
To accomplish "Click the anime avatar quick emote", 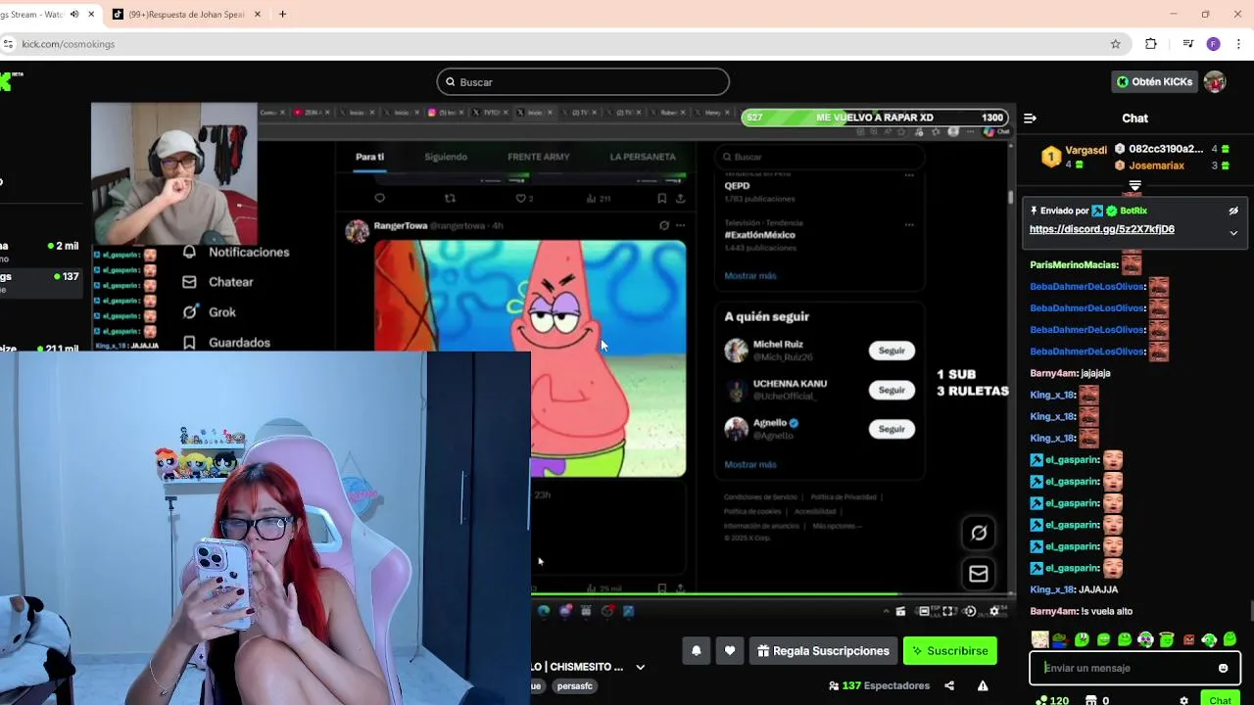I will click(x=1039, y=639).
